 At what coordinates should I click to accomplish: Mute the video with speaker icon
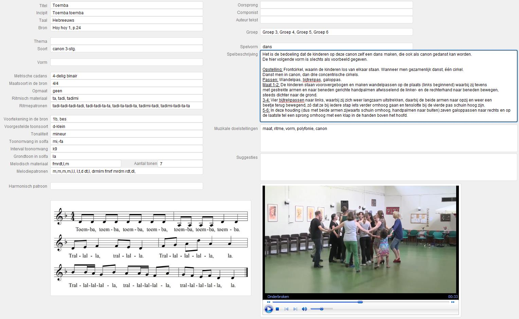pos(304,309)
